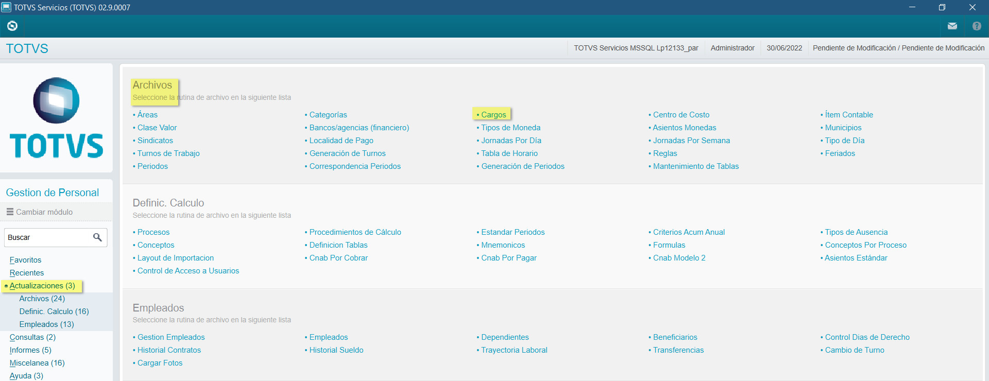The width and height of the screenshot is (989, 381).
Task: Open the Localidad de Pago link
Action: tap(341, 141)
